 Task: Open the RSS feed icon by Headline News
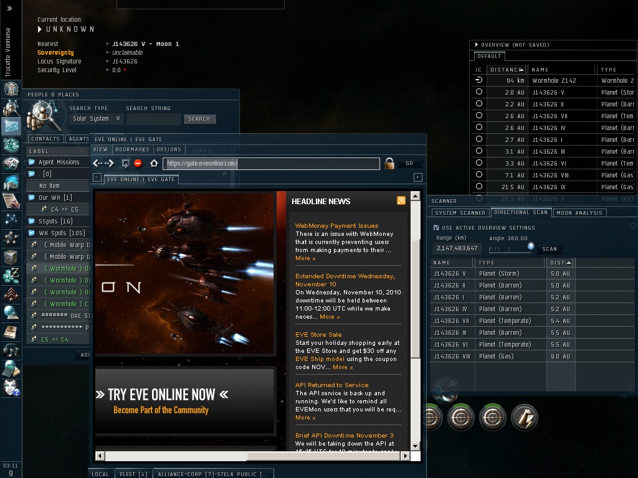(x=401, y=200)
